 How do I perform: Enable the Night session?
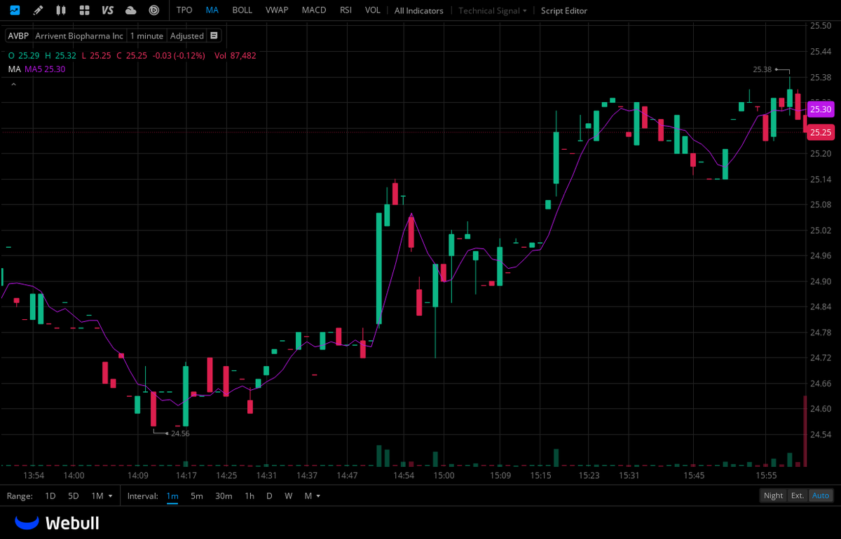tap(774, 496)
